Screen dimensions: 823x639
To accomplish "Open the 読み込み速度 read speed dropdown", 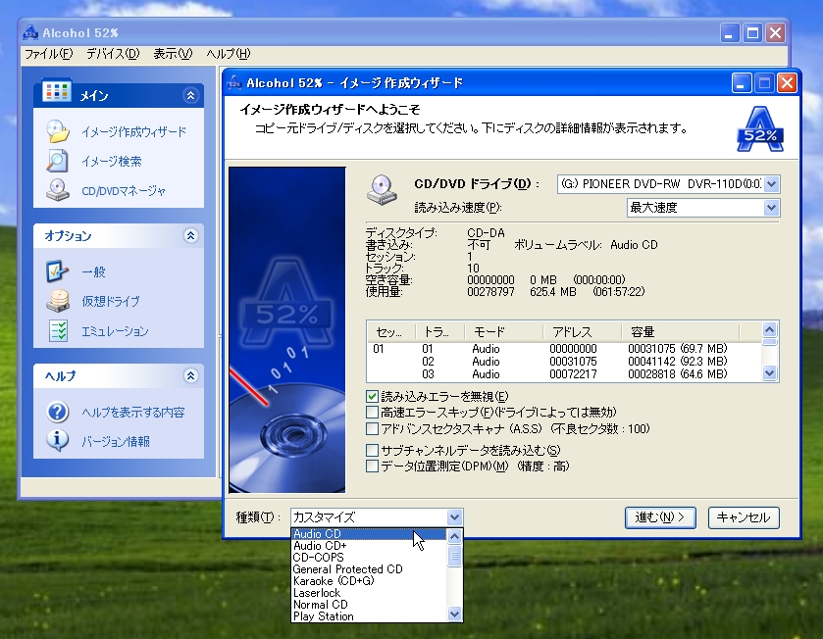I will tap(771, 208).
